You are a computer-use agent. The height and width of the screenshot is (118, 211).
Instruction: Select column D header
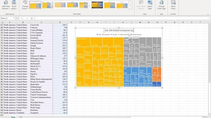tap(60, 22)
